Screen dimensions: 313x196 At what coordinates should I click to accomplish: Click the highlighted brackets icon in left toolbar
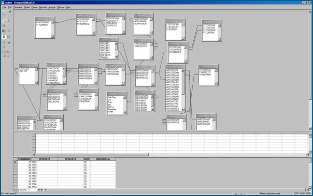4,20
